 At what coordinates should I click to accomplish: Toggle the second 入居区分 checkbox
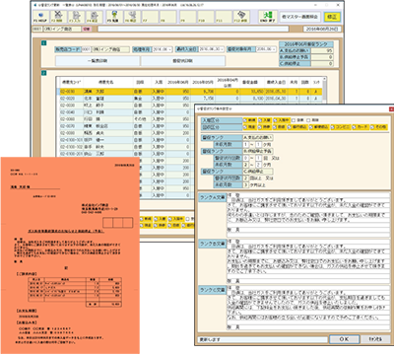pyautogui.click(x=260, y=120)
